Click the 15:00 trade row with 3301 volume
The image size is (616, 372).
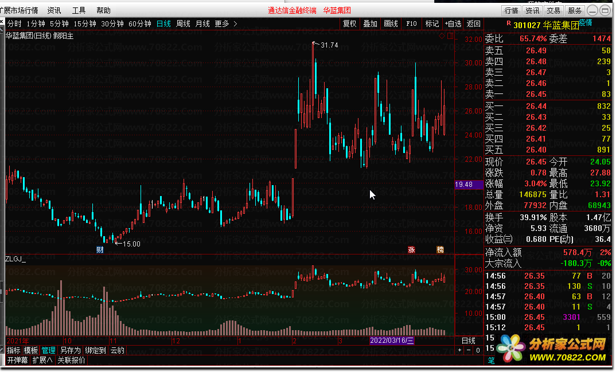(x=548, y=317)
